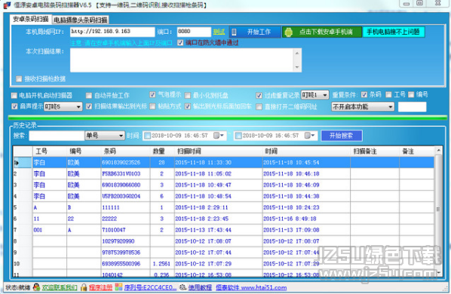Click the phone icon on 开始工作 button

tap(234, 32)
